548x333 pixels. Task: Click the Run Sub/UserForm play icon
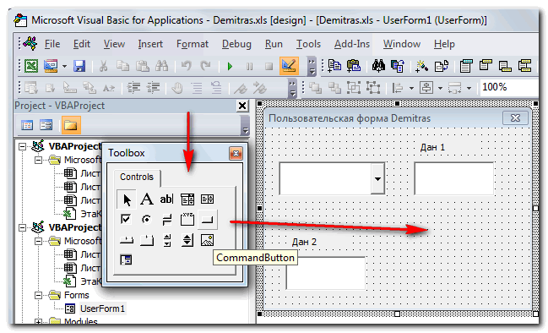tap(230, 66)
